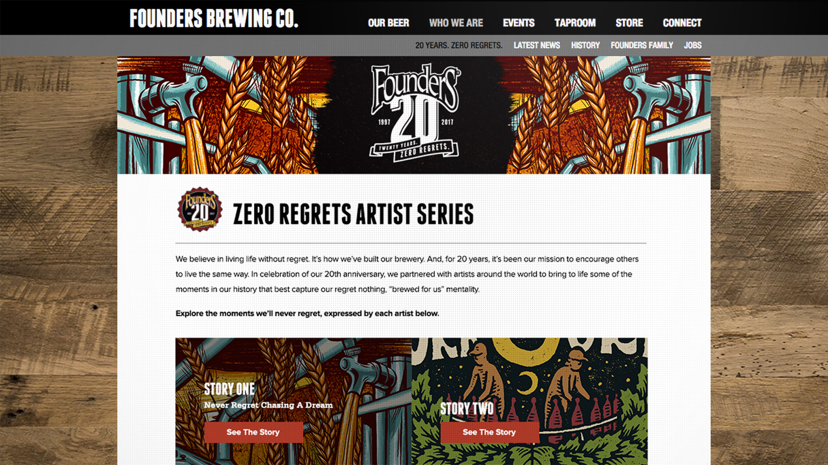Click the Founders 20 banner logo
Screen dimensions: 828x465
tap(414, 113)
